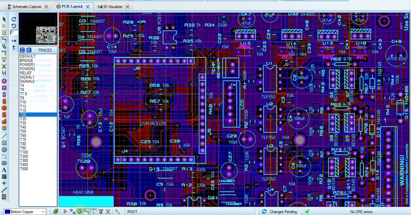Close the 3D Visualizer tab
Image resolution: width=411 pixels, height=215 pixels.
coord(128,6)
